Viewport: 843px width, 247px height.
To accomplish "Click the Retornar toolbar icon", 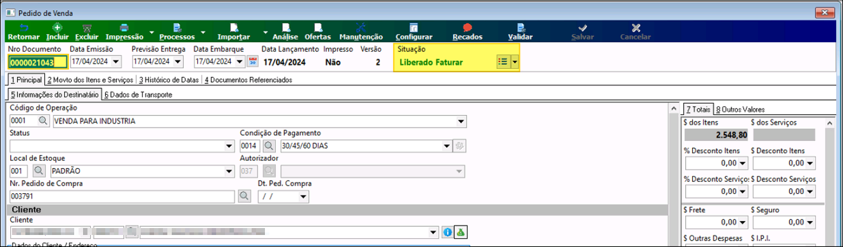I will click(24, 28).
